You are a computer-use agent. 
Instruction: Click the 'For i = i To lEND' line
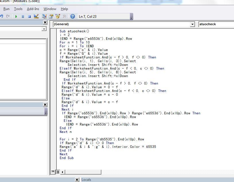pos(77,46)
